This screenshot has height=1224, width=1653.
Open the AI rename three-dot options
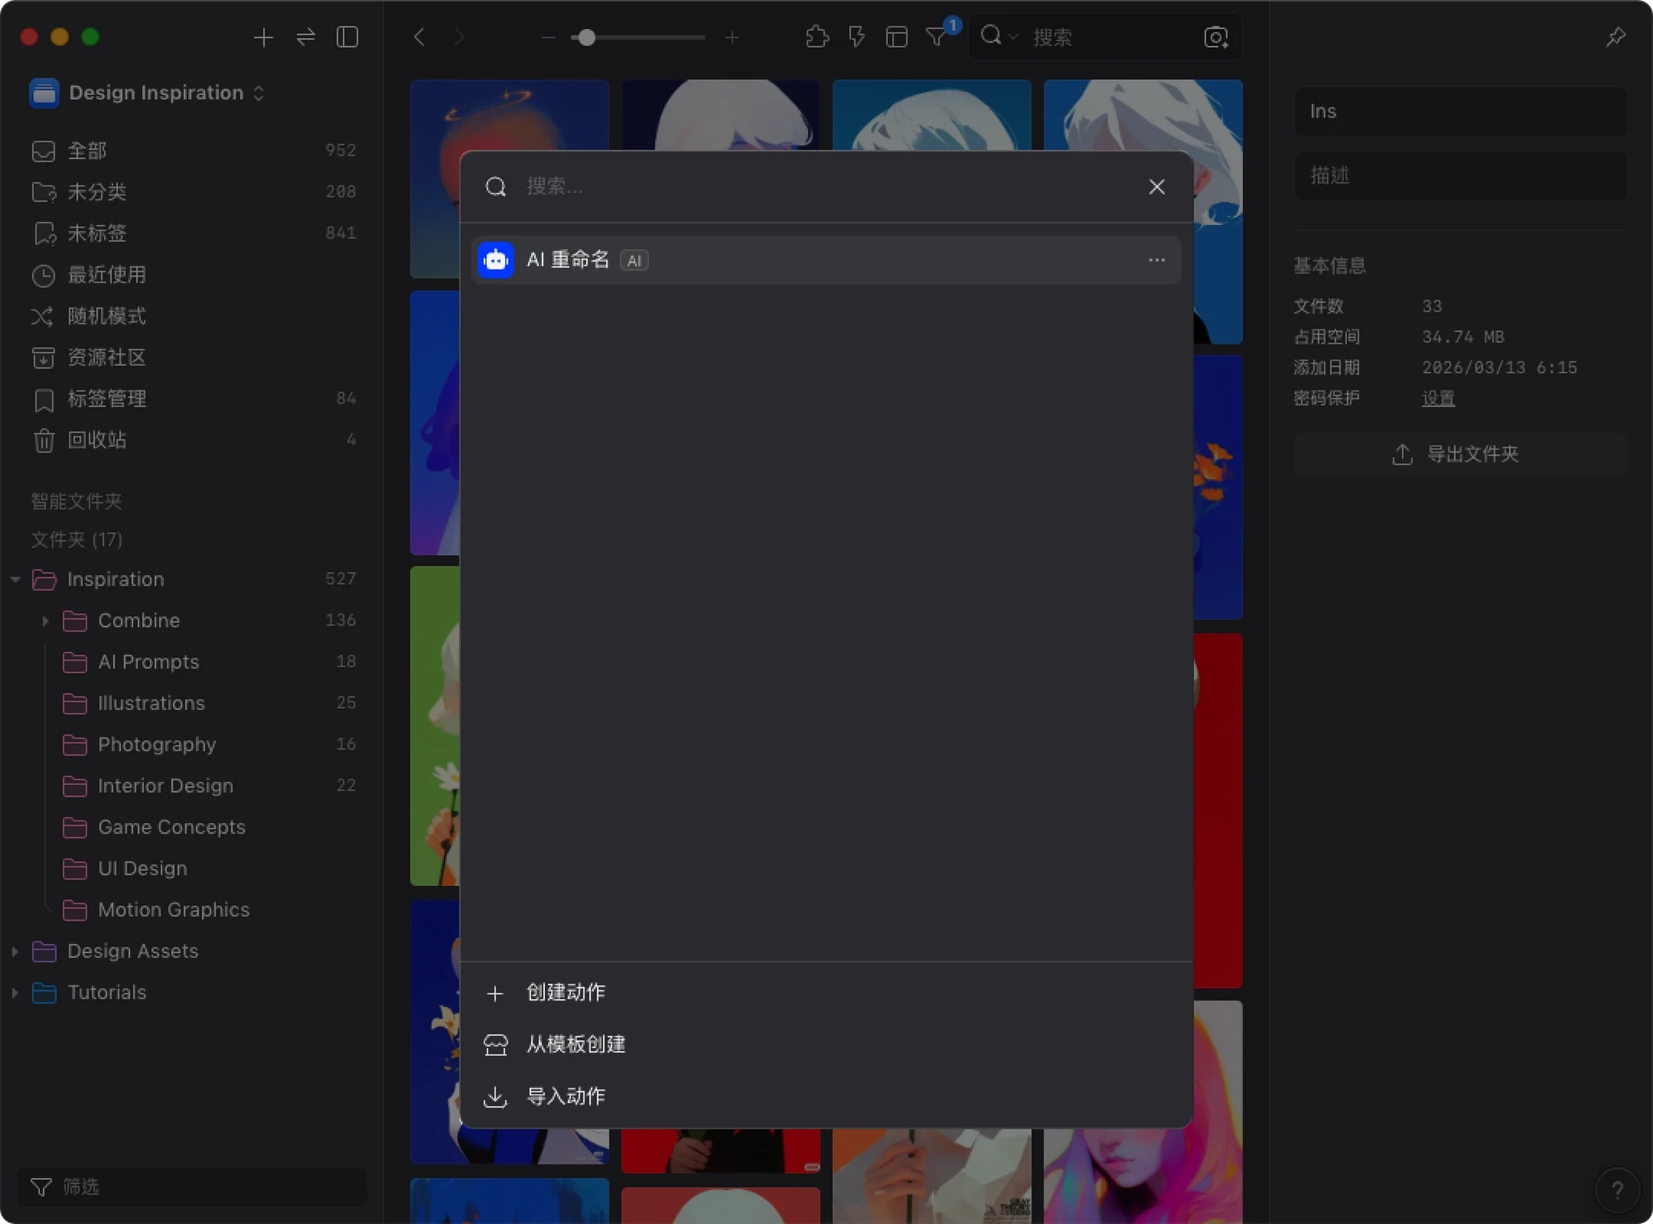(1156, 260)
